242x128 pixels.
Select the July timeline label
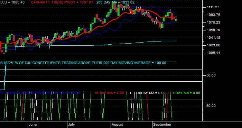click(x=72, y=125)
